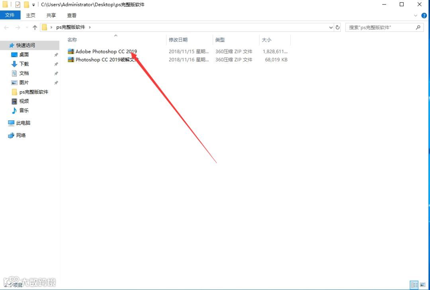Open 桌面 in the sidebar
430x290 pixels.
click(24, 55)
